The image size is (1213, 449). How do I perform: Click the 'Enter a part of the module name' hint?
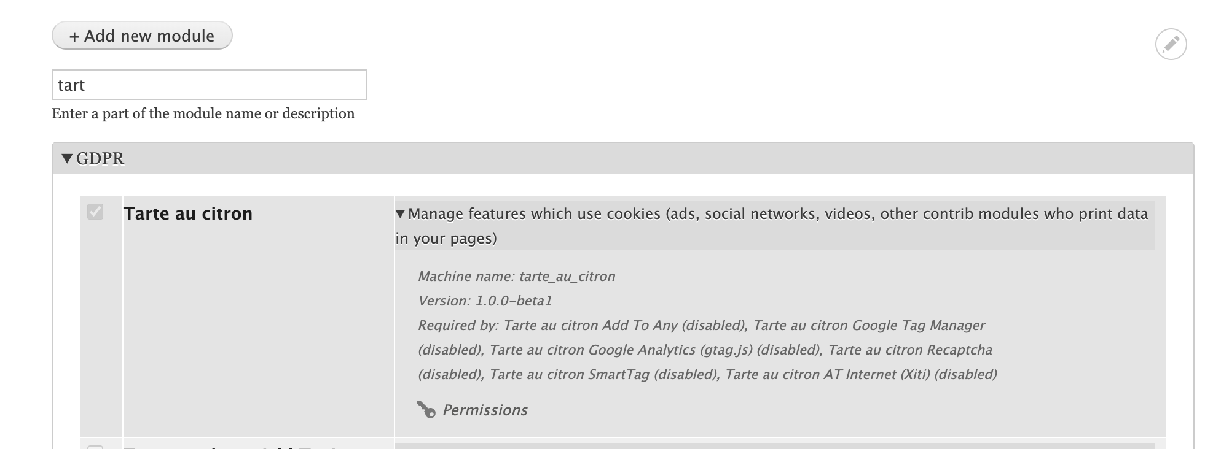click(202, 113)
